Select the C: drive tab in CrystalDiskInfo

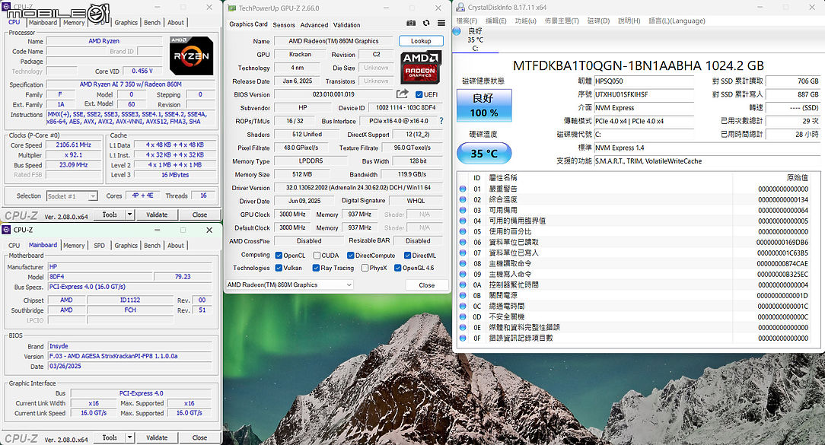(x=475, y=40)
